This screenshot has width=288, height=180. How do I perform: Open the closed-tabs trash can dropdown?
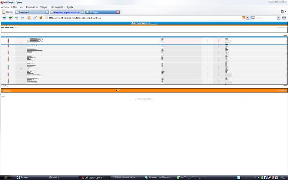[283, 12]
